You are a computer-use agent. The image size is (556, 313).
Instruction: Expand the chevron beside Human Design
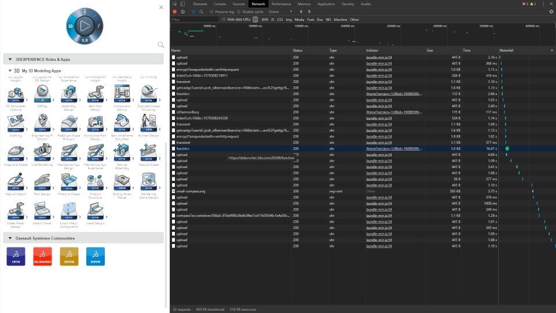[160, 129]
